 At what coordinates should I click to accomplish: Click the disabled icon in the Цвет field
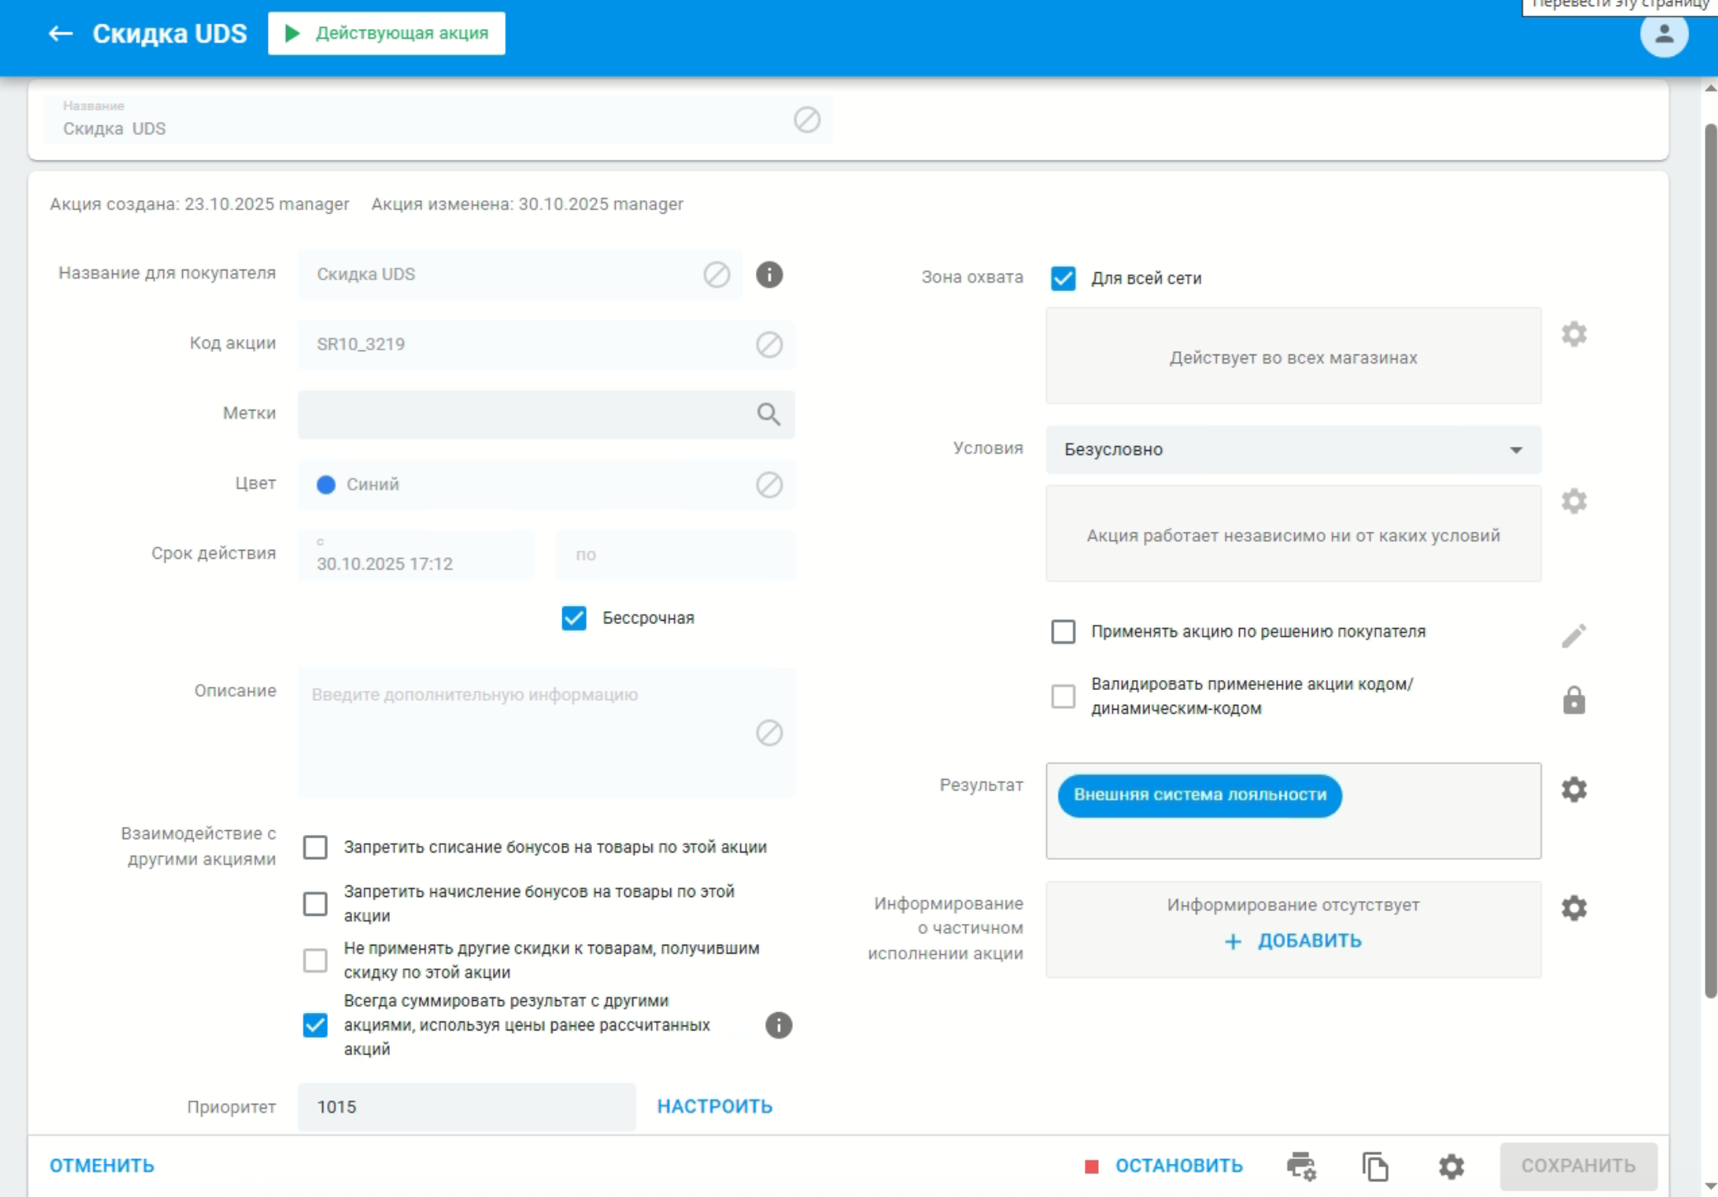pos(769,485)
